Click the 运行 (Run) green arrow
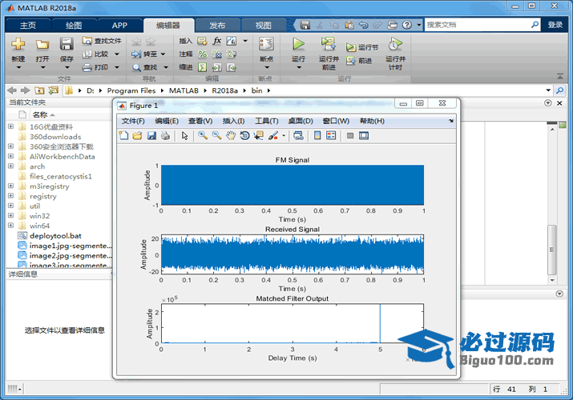Screen dimensions: 573x400 [299, 44]
